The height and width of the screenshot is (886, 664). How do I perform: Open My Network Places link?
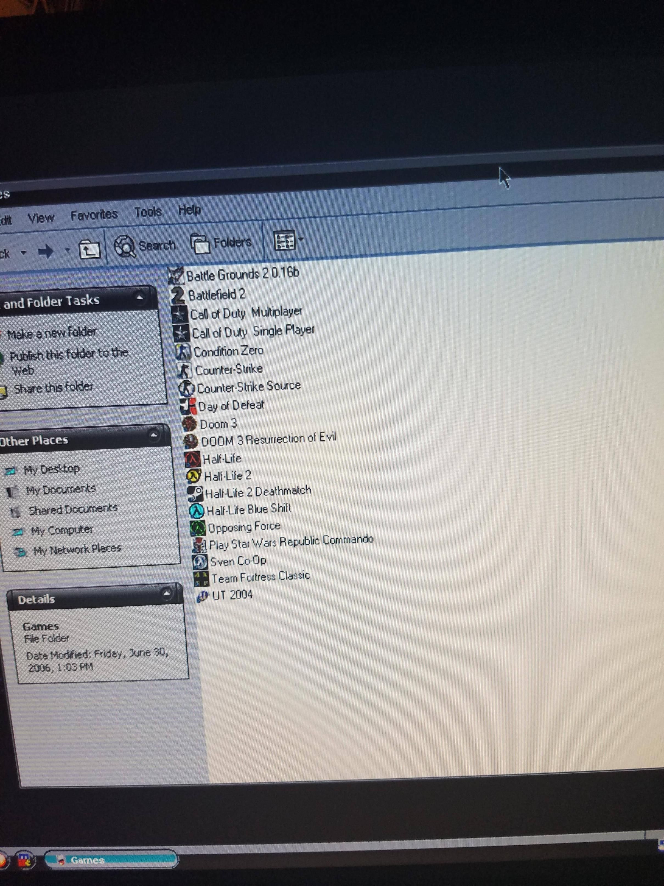point(77,549)
